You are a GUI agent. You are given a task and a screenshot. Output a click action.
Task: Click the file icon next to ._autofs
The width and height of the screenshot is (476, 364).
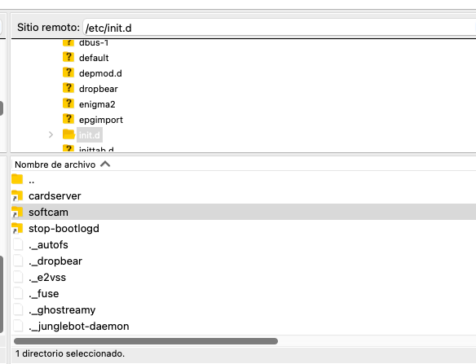tap(18, 244)
